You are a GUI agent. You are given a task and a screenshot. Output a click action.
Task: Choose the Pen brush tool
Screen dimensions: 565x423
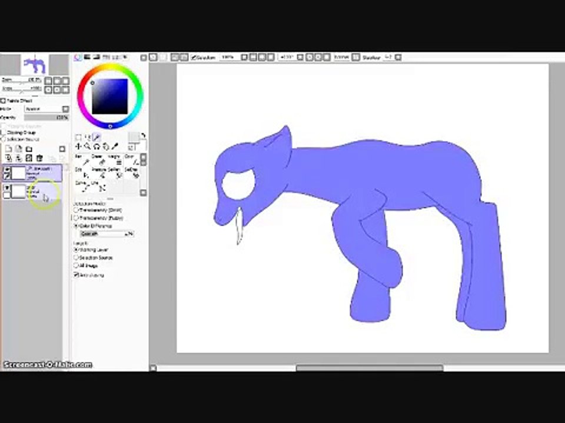pyautogui.click(x=82, y=160)
